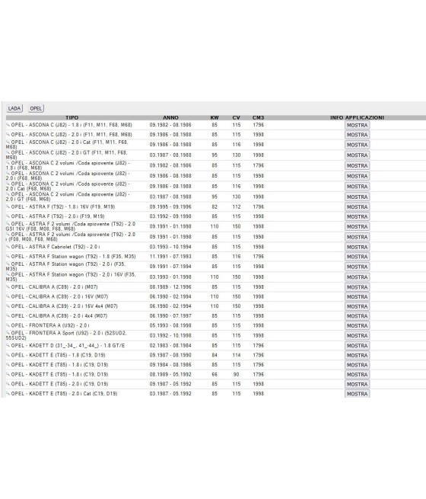
Task: Show applications for Ascona C 1.8 i
Action: pyautogui.click(x=357, y=126)
